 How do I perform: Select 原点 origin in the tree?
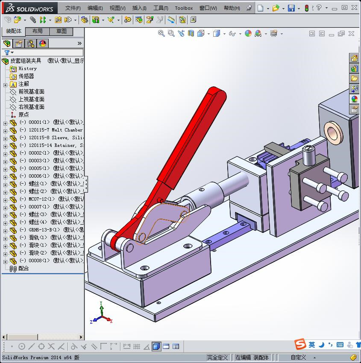pos(23,114)
